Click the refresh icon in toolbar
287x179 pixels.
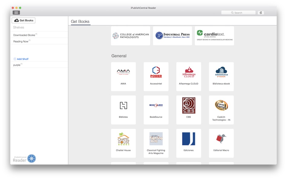[x=261, y=13]
